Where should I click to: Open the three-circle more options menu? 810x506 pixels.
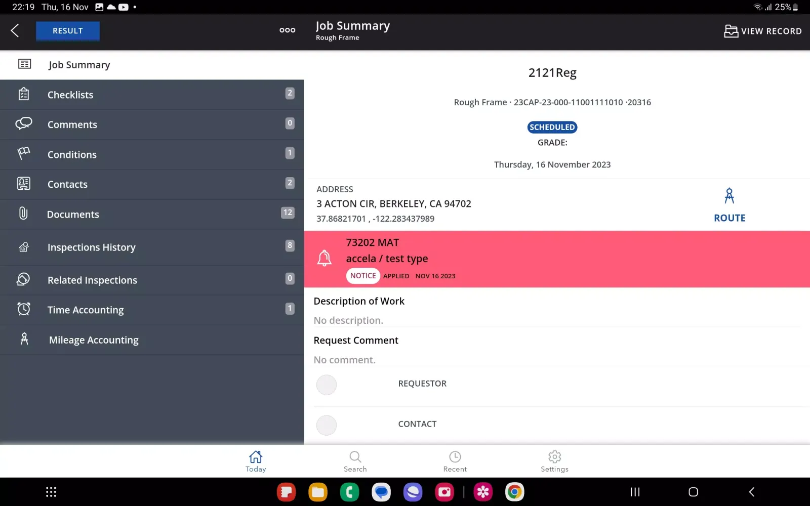(x=287, y=30)
